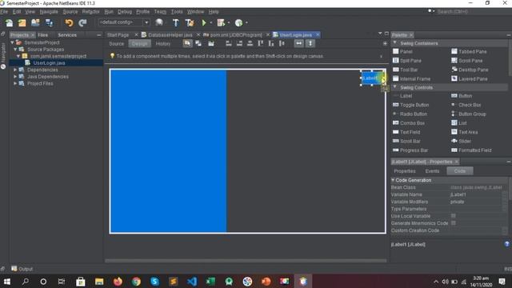Click the Redo arrow icon
The width and height of the screenshot is (512, 288).
[82, 23]
